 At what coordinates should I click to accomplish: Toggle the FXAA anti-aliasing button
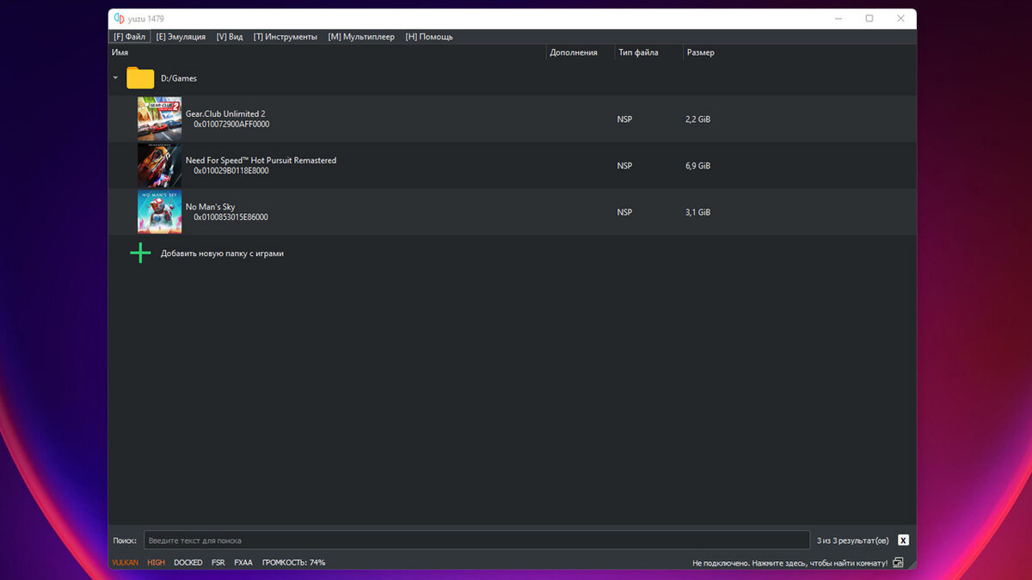[x=243, y=563]
